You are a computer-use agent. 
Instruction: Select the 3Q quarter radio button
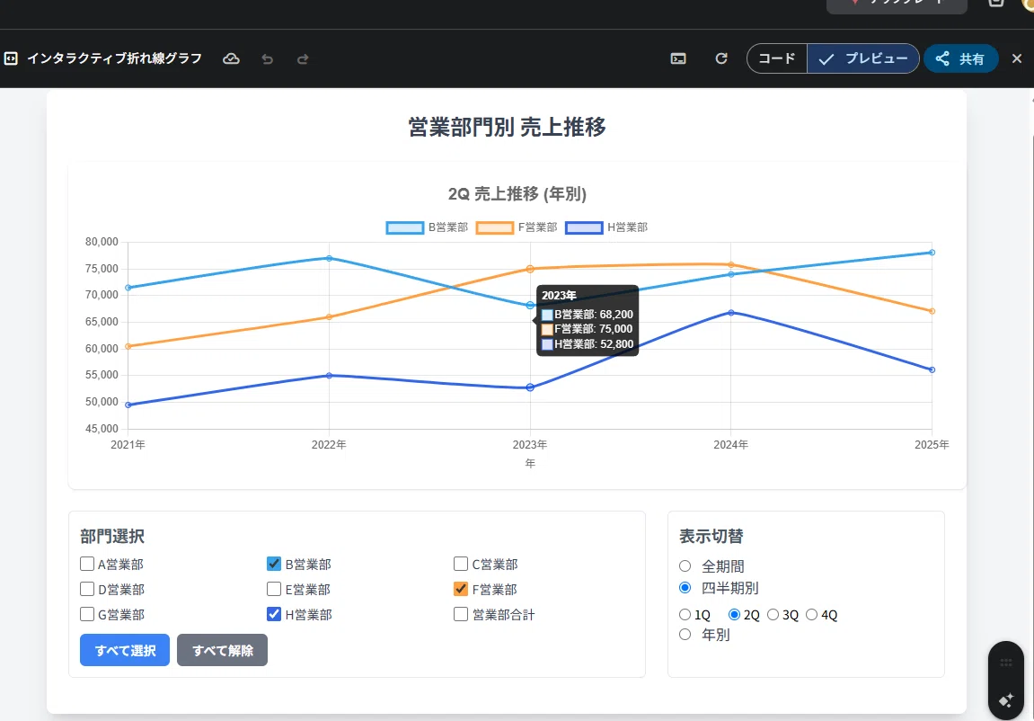pos(773,615)
